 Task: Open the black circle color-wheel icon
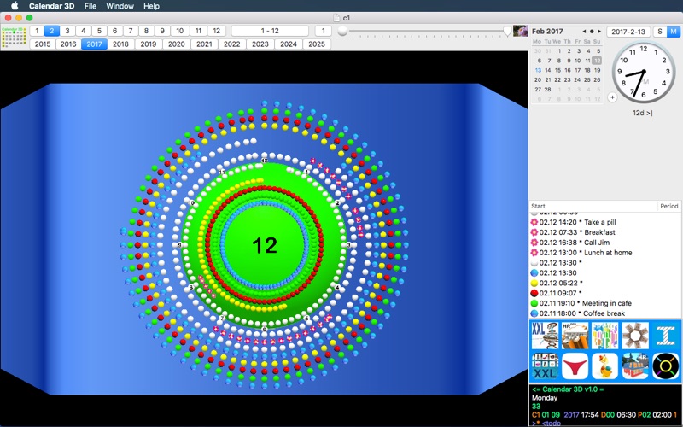click(665, 366)
